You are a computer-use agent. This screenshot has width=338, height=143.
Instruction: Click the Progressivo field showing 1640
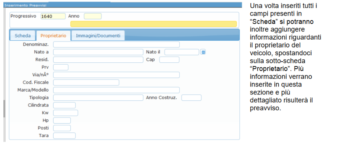click(x=53, y=16)
